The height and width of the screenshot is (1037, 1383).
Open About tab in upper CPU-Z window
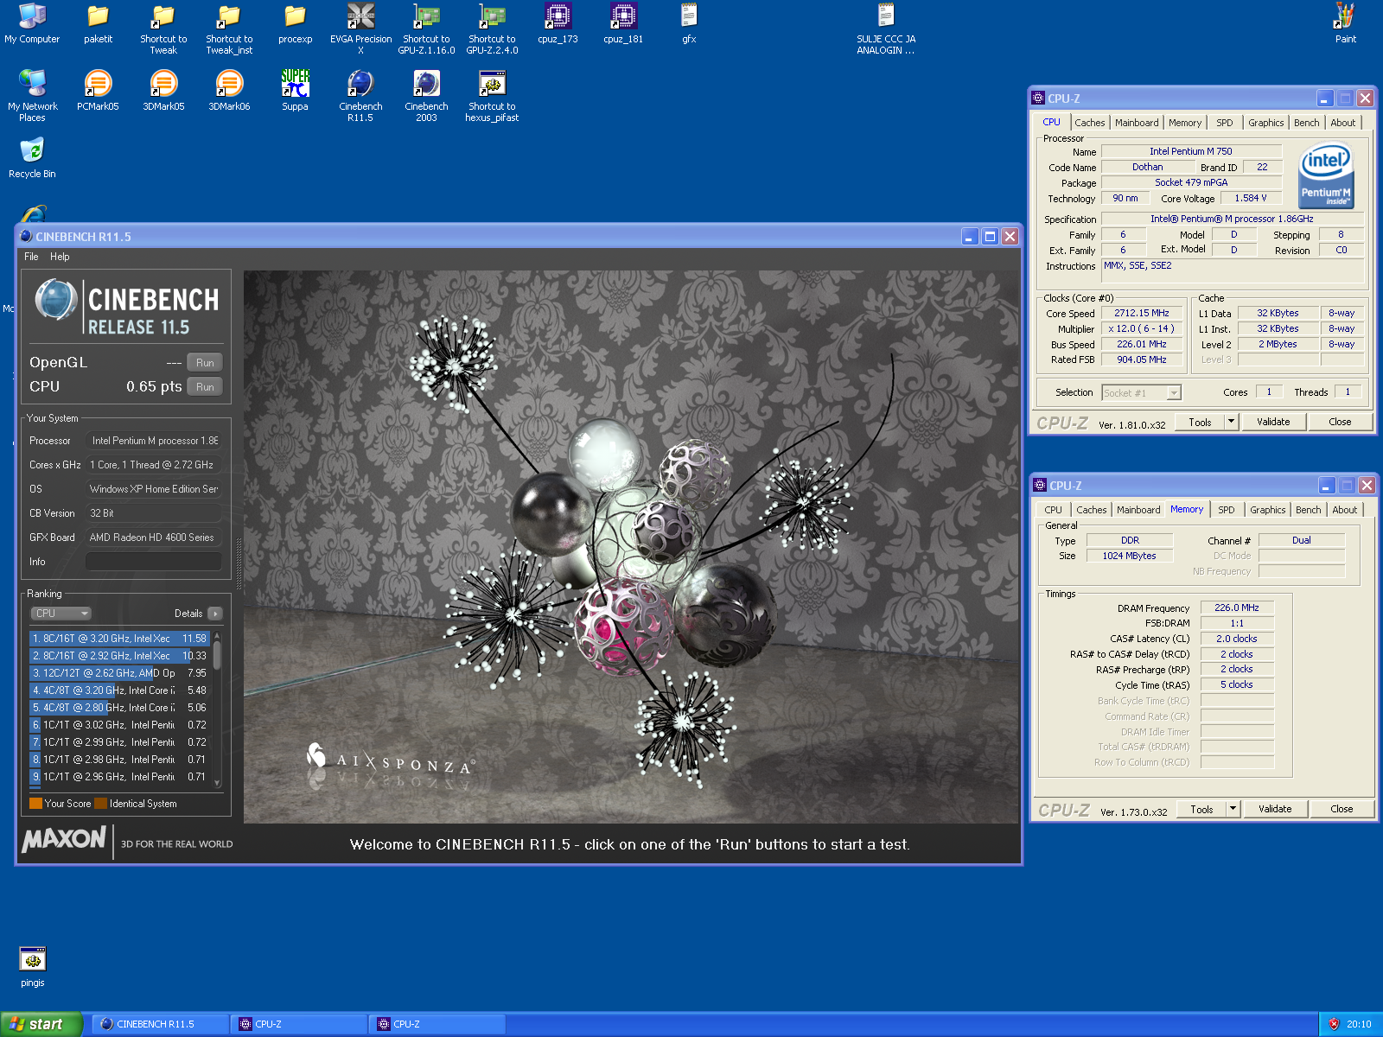click(1342, 123)
